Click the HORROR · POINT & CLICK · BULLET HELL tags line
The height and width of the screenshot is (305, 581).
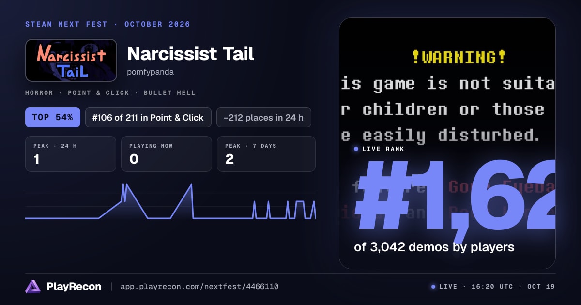pos(110,92)
